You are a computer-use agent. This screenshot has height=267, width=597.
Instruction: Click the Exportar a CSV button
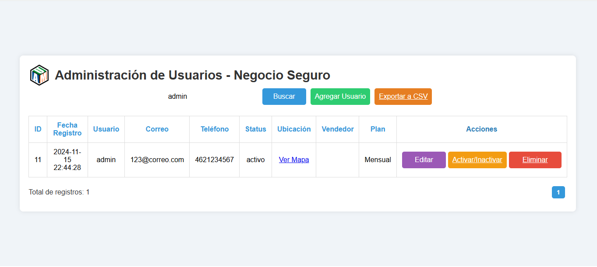coord(403,96)
